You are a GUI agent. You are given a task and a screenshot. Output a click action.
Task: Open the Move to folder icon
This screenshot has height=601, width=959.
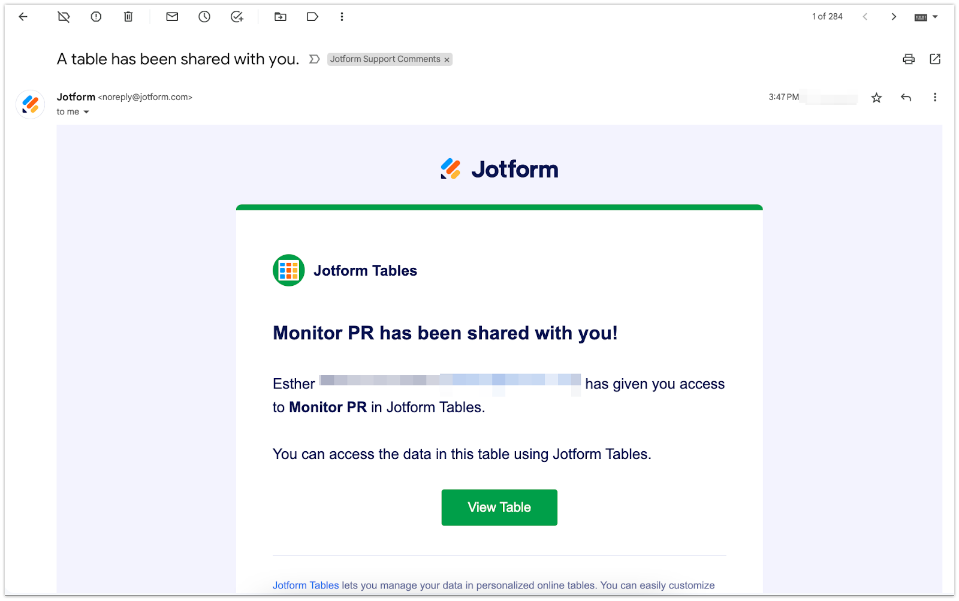click(281, 17)
